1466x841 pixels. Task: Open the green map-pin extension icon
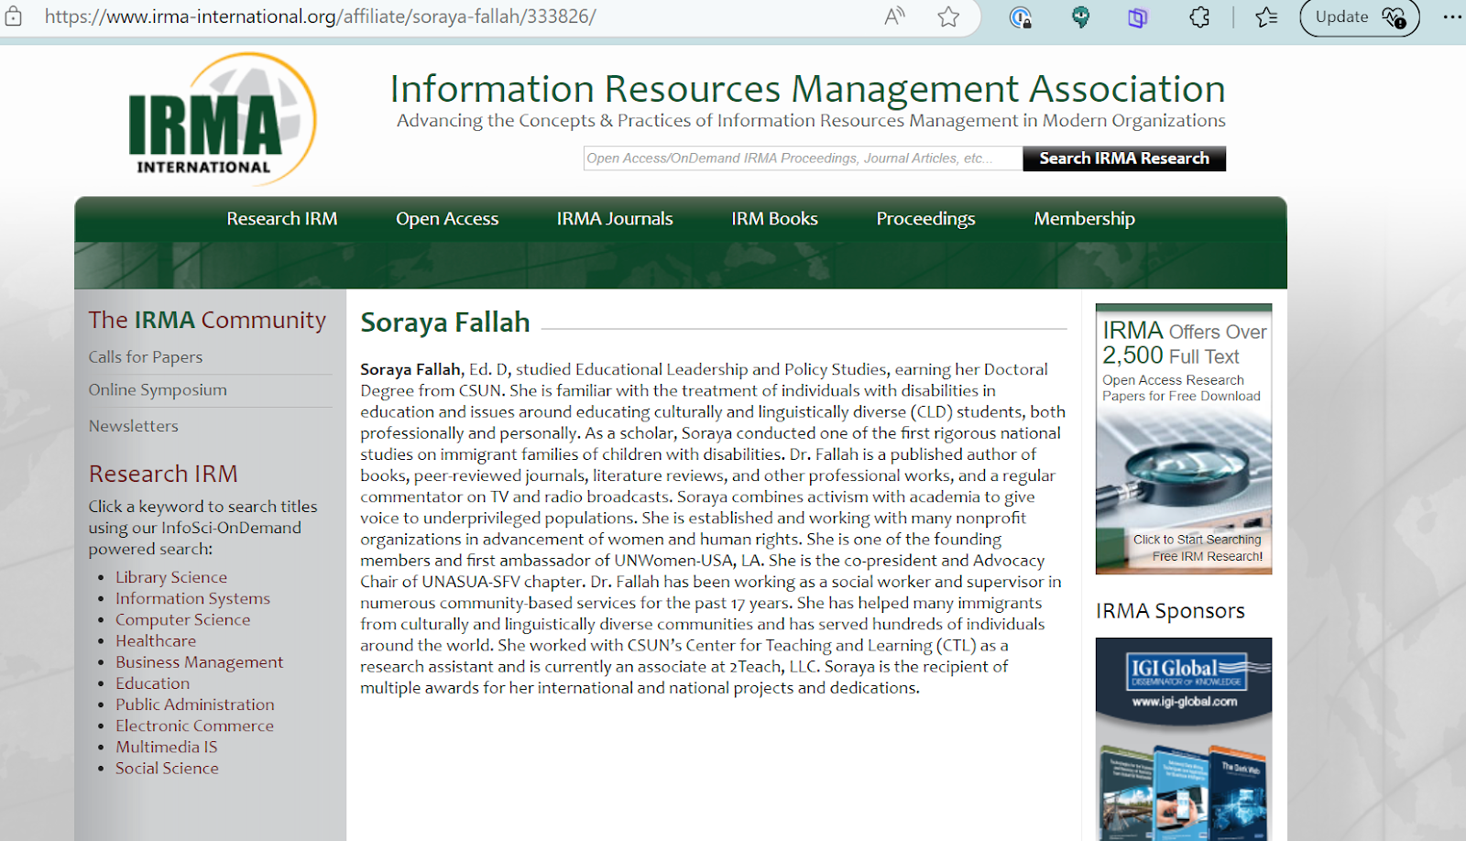[x=1081, y=16]
